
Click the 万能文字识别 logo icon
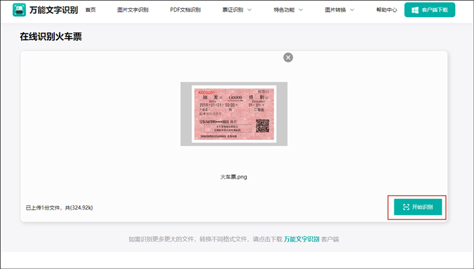(20, 10)
